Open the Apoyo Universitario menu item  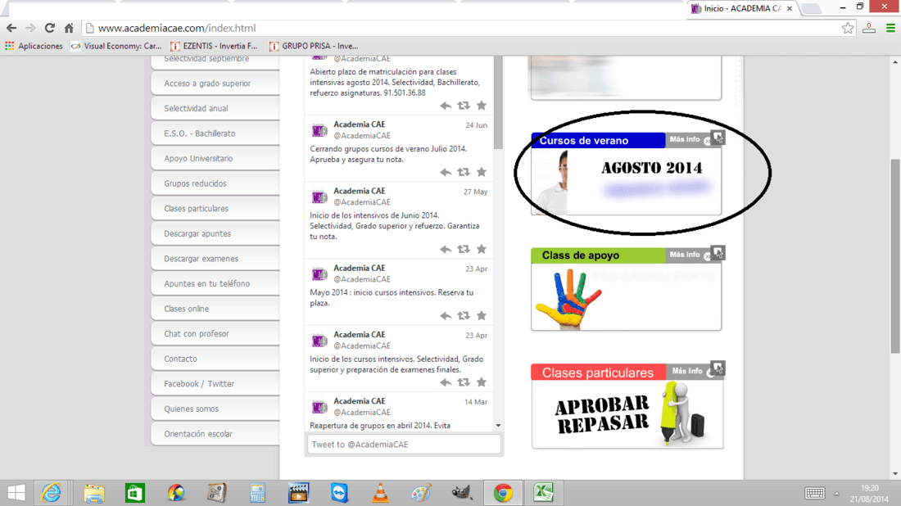click(215, 159)
